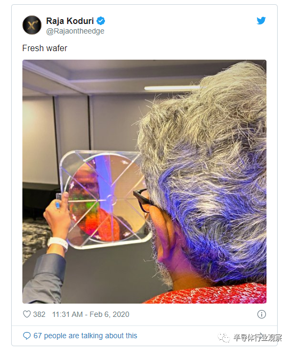The image size is (291, 351).
Task: Click the WeChat watermark logo
Action: (x=224, y=337)
